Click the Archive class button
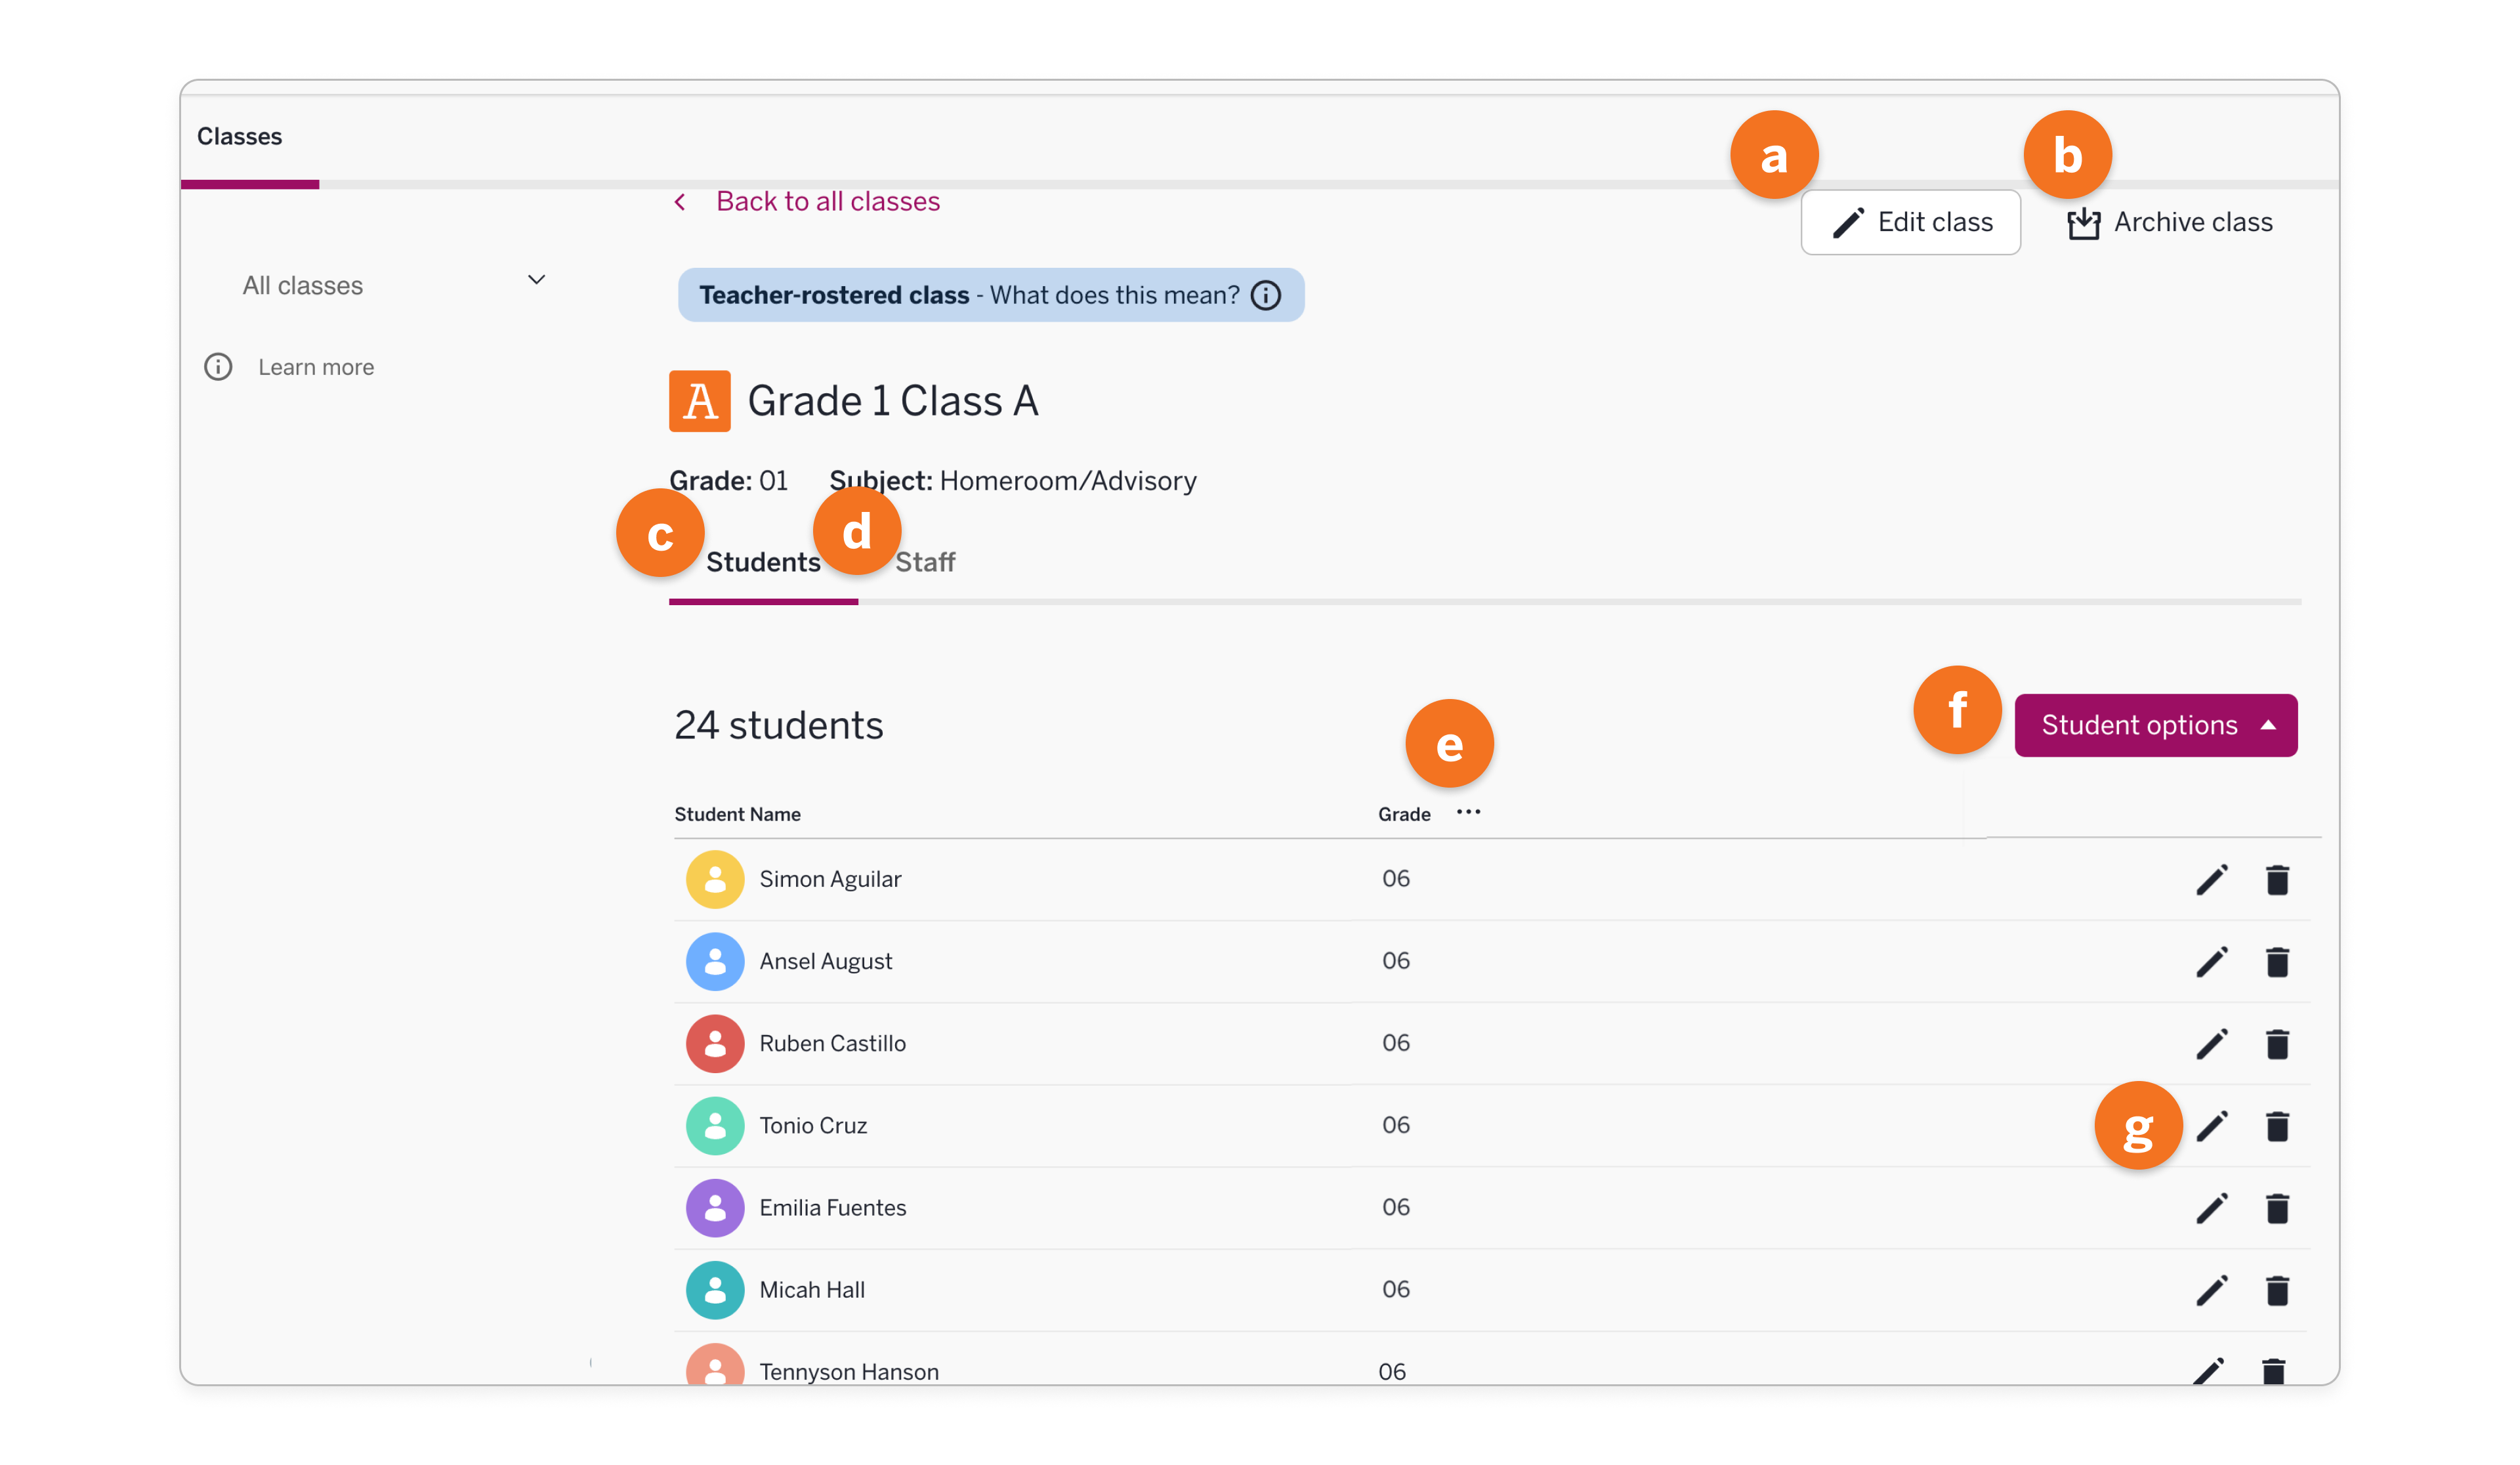 [x=2169, y=222]
